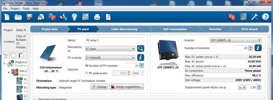Open the Tools menu
This screenshot has height=100, width=273.
26,8
